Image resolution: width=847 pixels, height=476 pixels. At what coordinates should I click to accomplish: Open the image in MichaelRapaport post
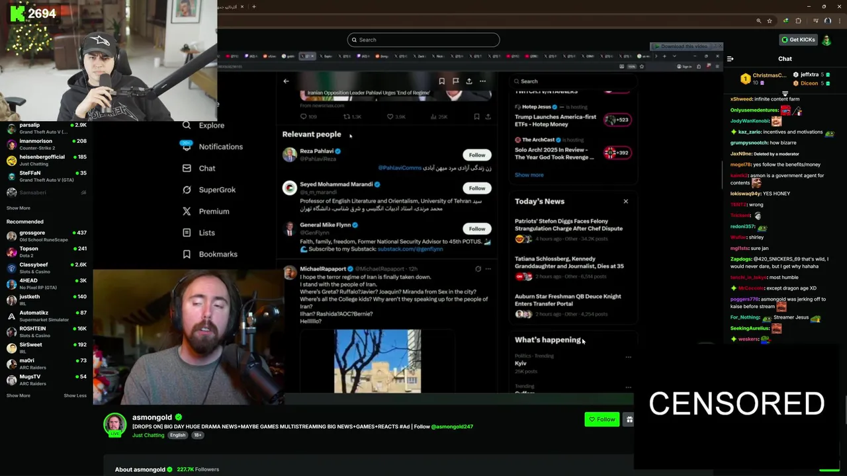377,361
